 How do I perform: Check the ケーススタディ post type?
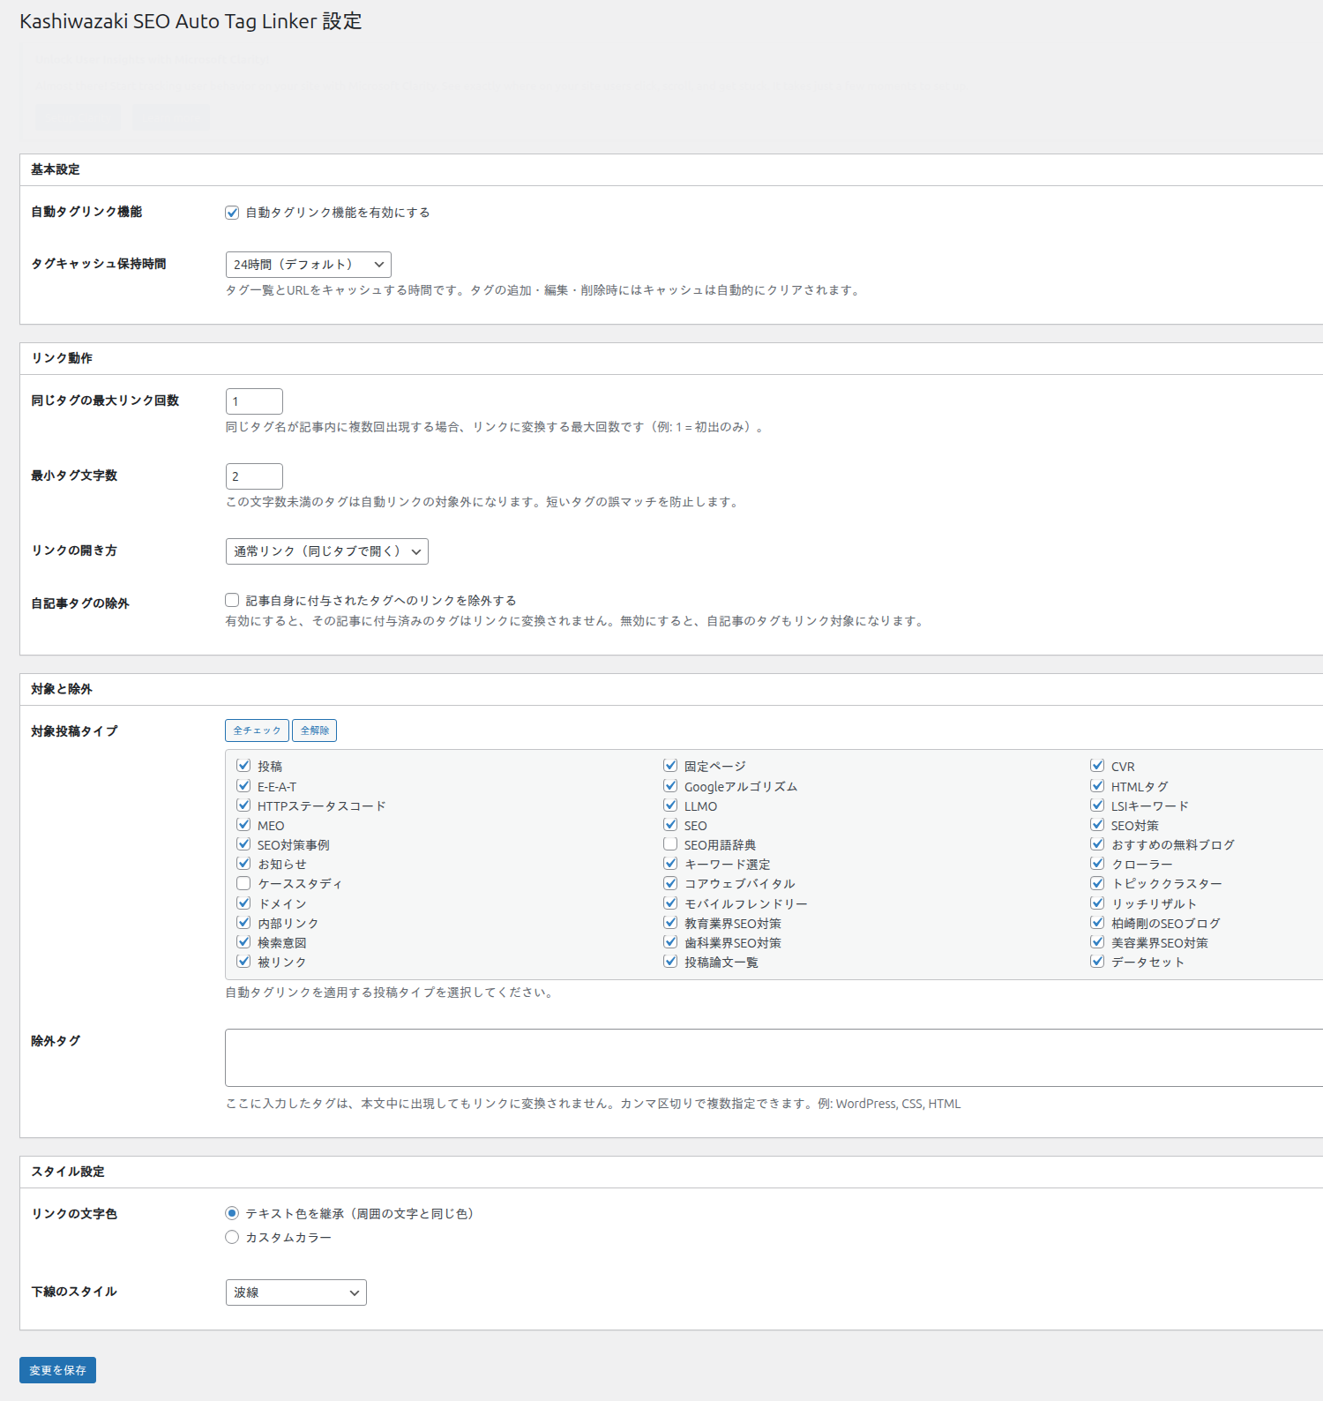[x=243, y=883]
